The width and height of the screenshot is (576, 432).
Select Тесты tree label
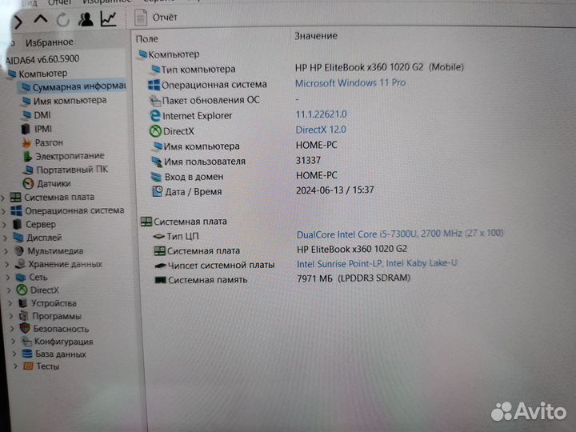coord(48,366)
